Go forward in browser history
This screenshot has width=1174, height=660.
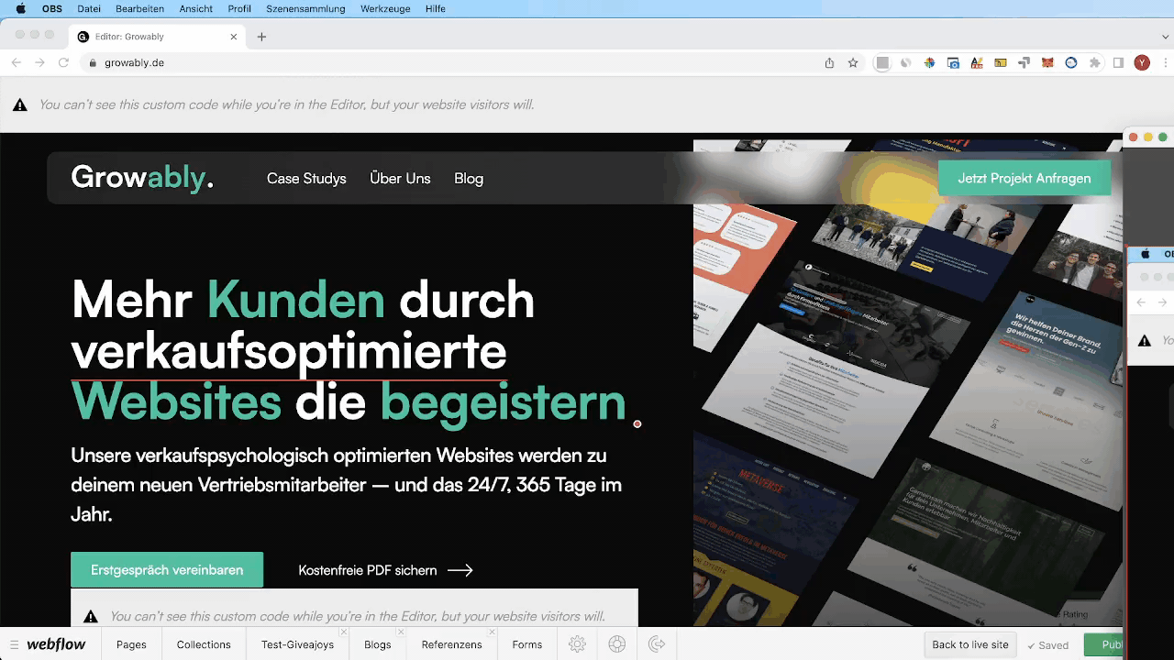click(39, 62)
